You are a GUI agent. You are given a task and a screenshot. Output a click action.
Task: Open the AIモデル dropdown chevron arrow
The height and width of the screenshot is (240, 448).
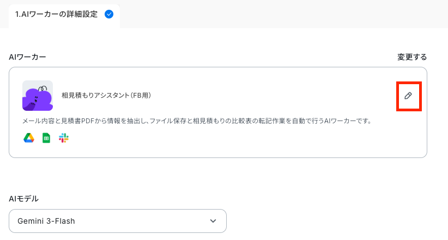(x=213, y=221)
